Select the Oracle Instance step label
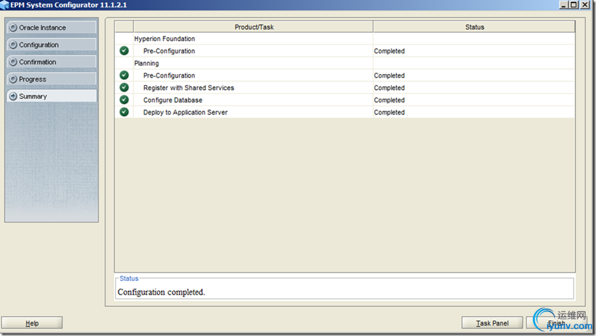This screenshot has width=596, height=336. pyautogui.click(x=42, y=28)
